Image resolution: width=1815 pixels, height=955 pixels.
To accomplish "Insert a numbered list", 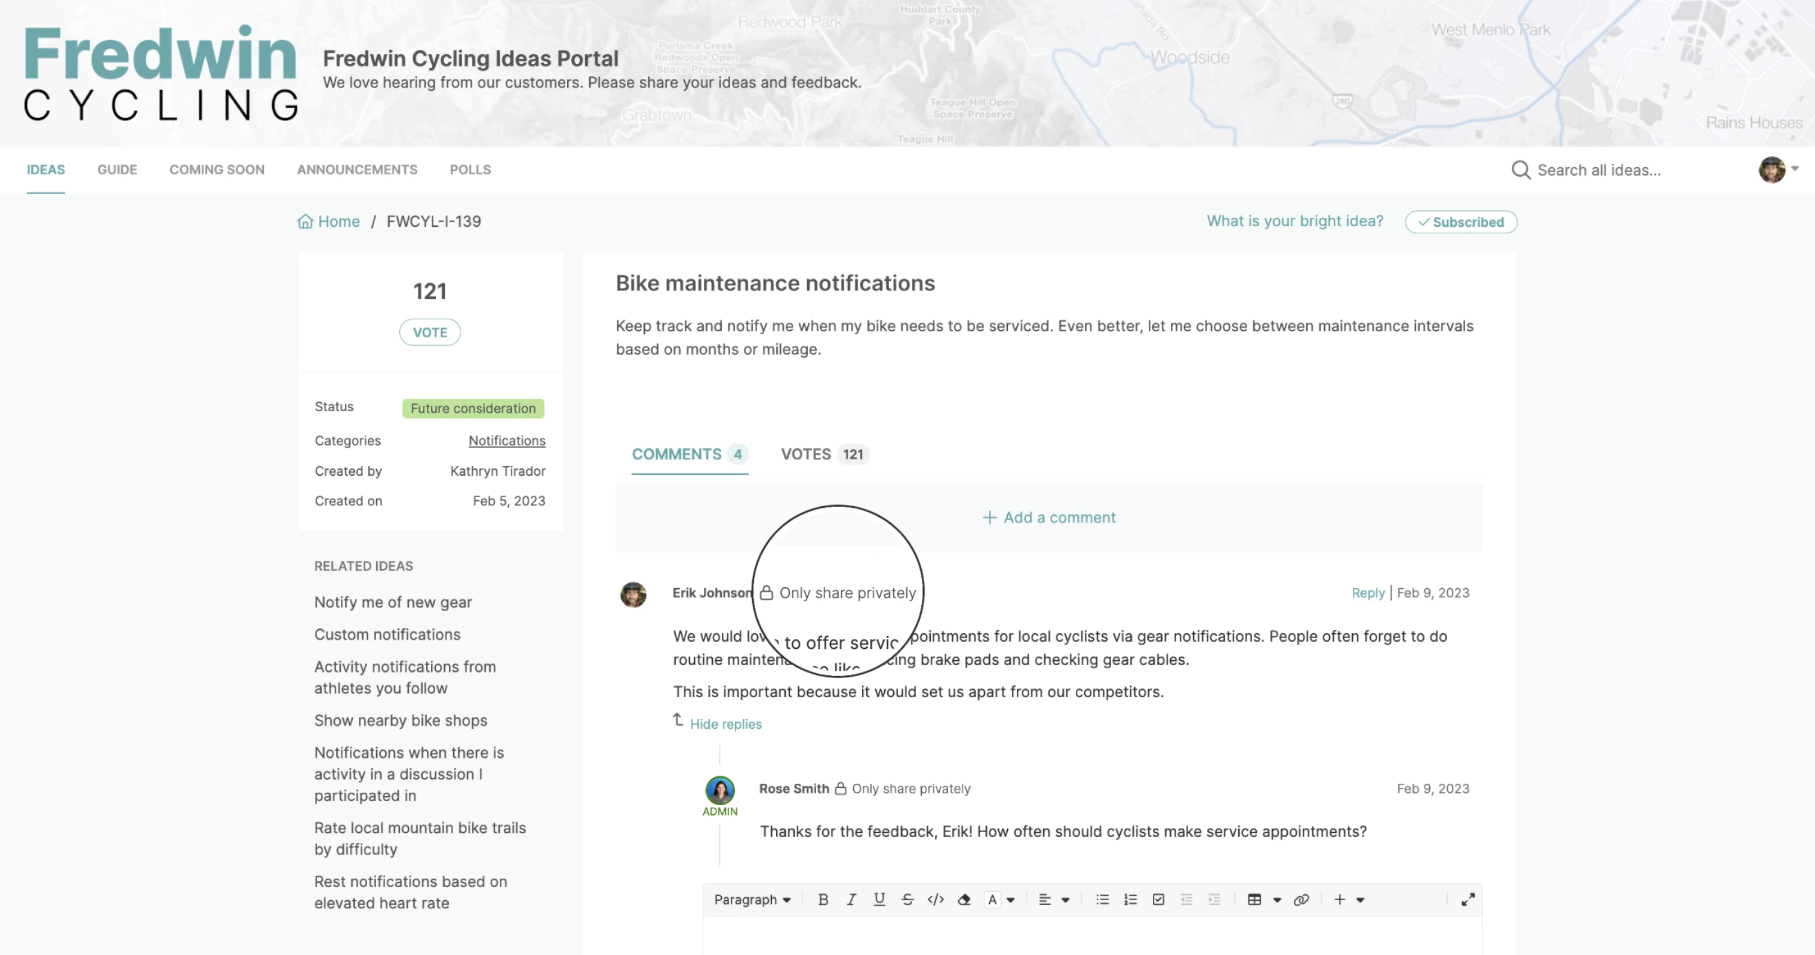I will point(1130,899).
